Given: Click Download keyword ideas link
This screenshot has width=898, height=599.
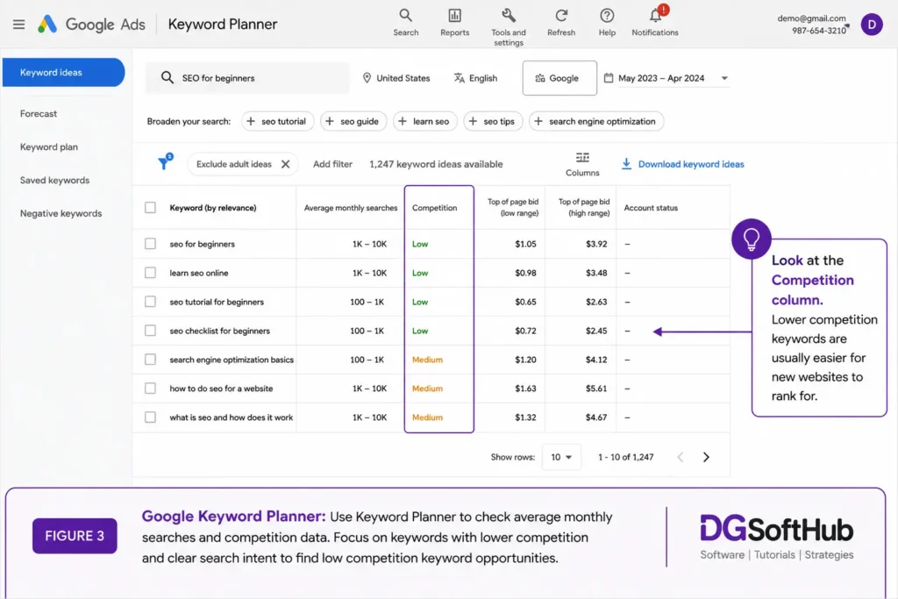Looking at the screenshot, I should 691,164.
